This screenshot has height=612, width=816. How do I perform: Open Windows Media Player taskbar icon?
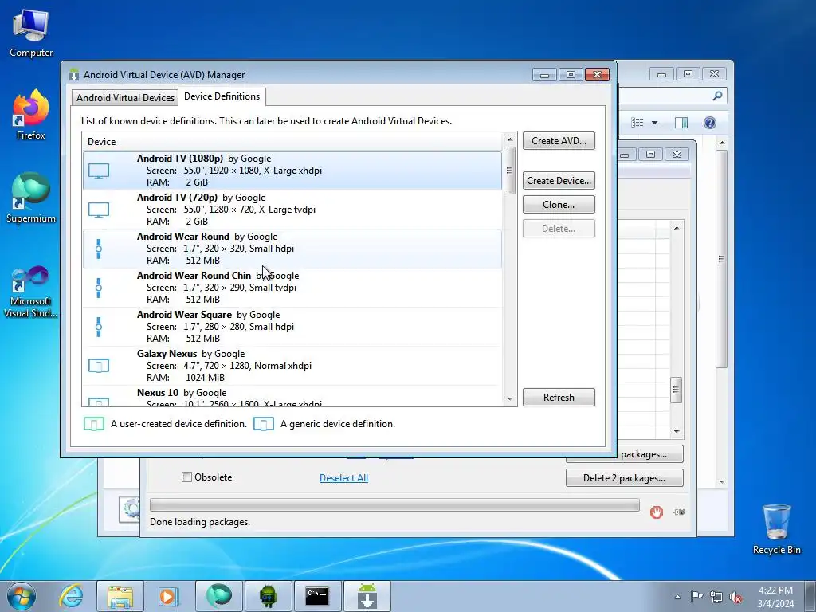(169, 596)
